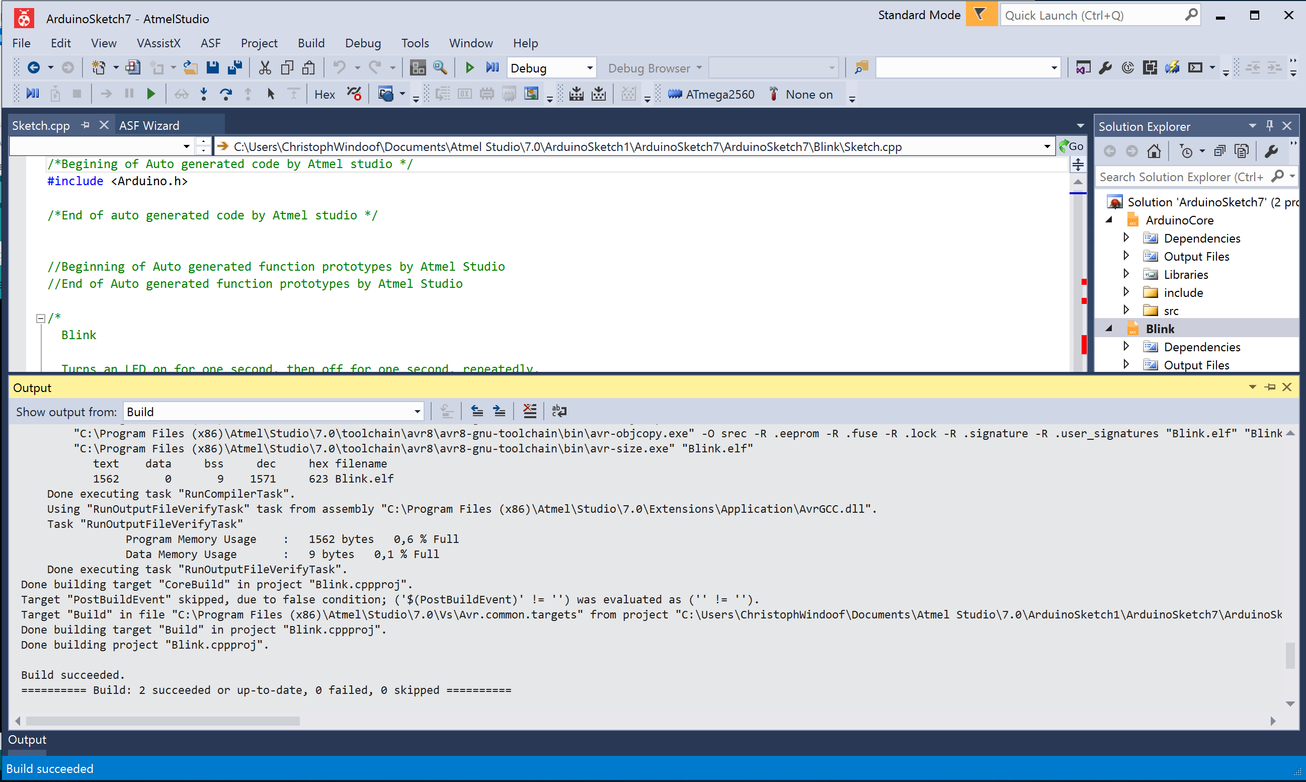The image size is (1306, 782).
Task: Click the Output panel vertical scrollbar thumb
Action: coord(1290,656)
